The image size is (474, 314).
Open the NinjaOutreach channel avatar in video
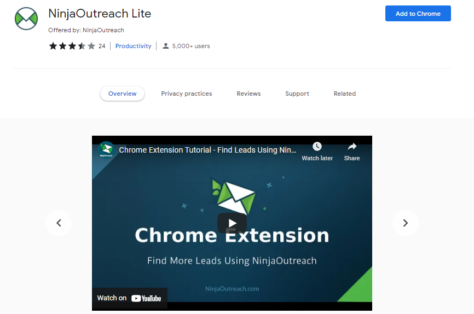[x=106, y=149]
